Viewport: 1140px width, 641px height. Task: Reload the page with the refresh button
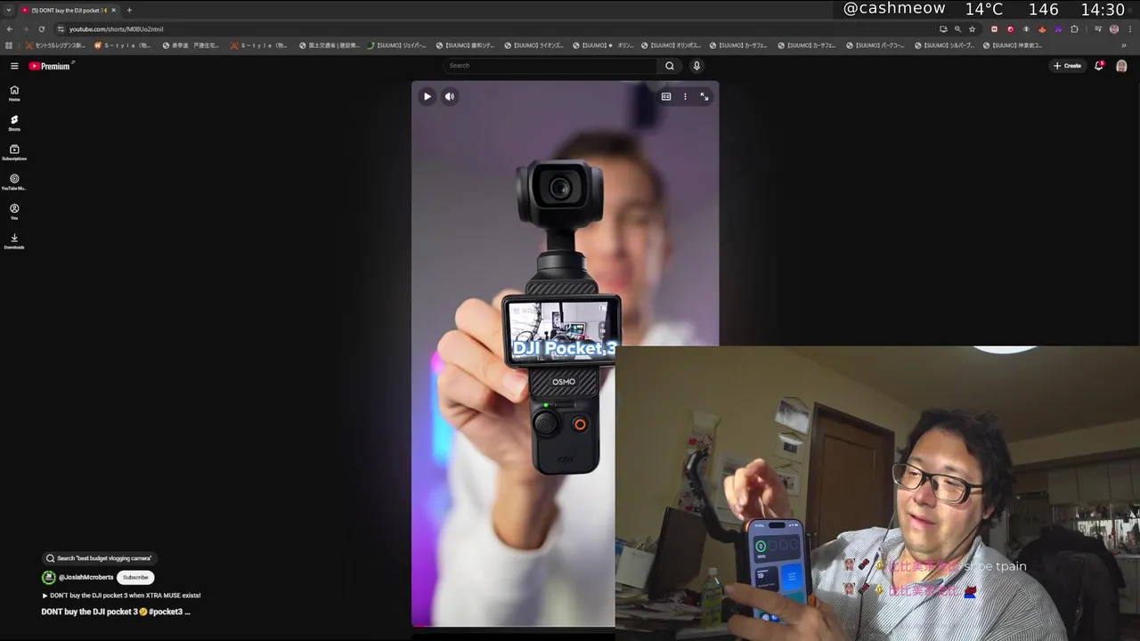coord(41,28)
